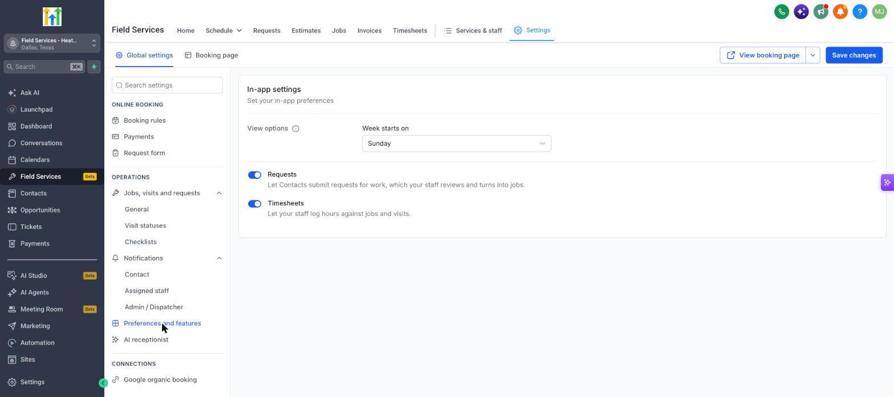Open Assigned staff notifications
894x397 pixels.
coord(147,291)
